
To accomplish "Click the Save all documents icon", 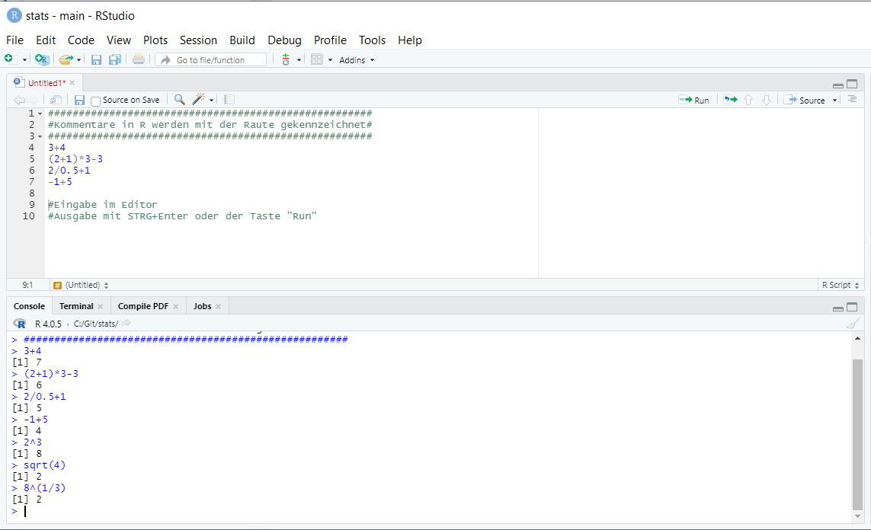I will click(114, 59).
